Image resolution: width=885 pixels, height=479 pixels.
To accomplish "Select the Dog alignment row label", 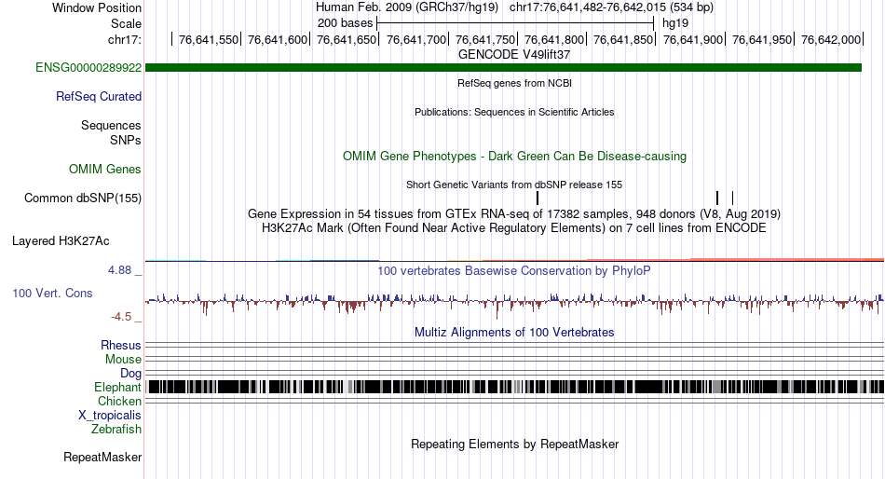I will 131,374.
